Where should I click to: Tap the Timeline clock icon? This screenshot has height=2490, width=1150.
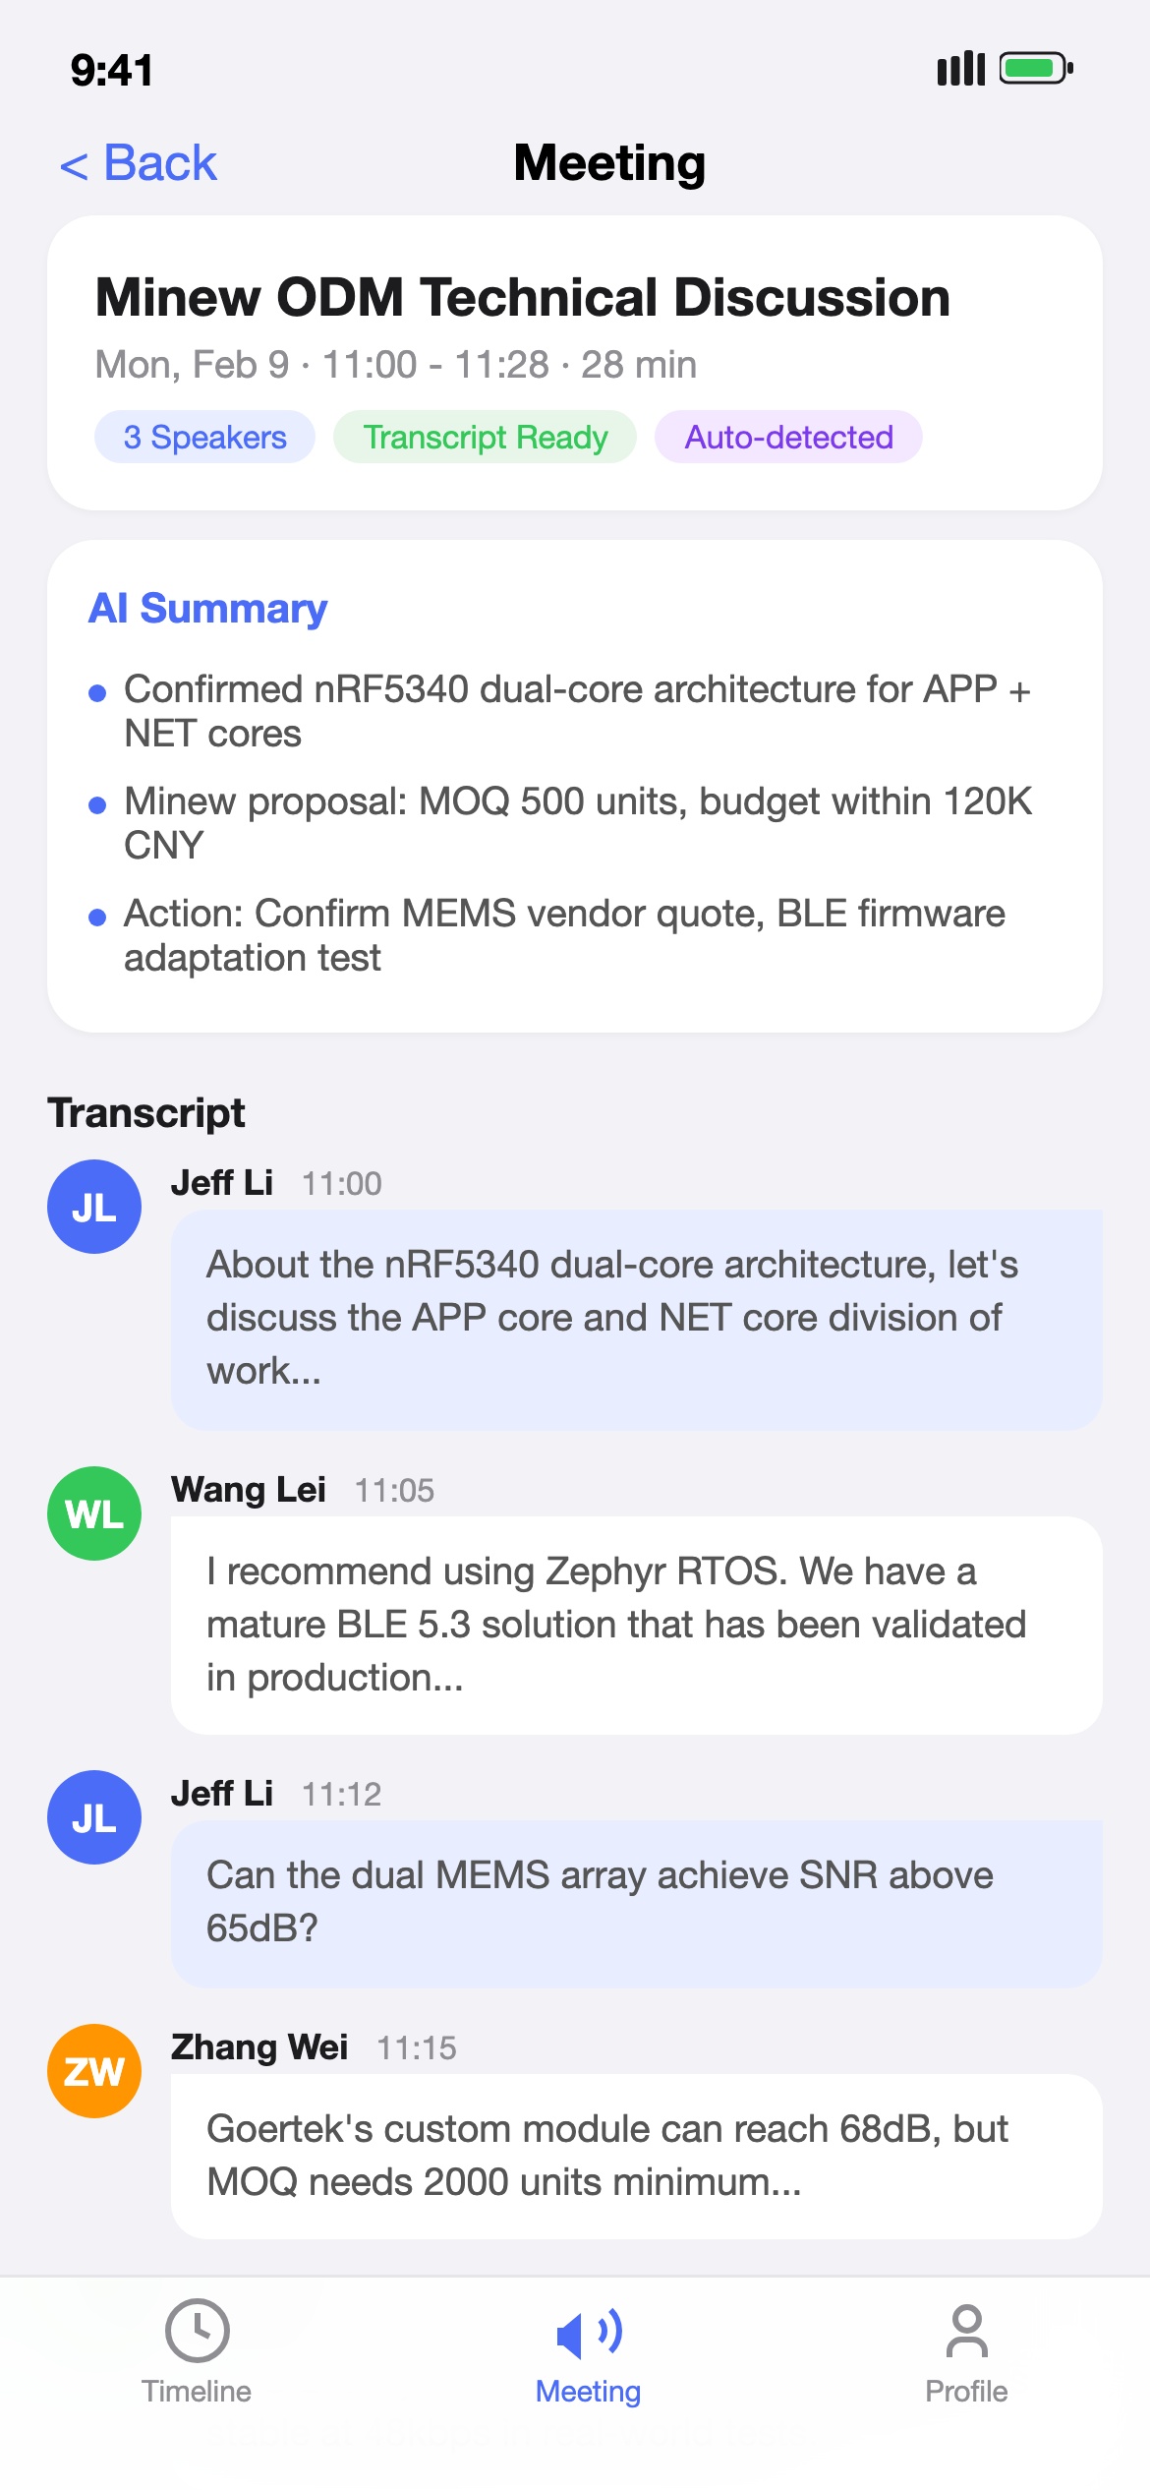click(x=197, y=2330)
